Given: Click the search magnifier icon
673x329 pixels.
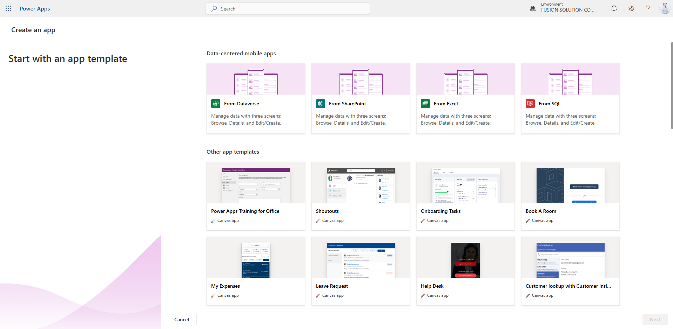Looking at the screenshot, I should coord(214,9).
